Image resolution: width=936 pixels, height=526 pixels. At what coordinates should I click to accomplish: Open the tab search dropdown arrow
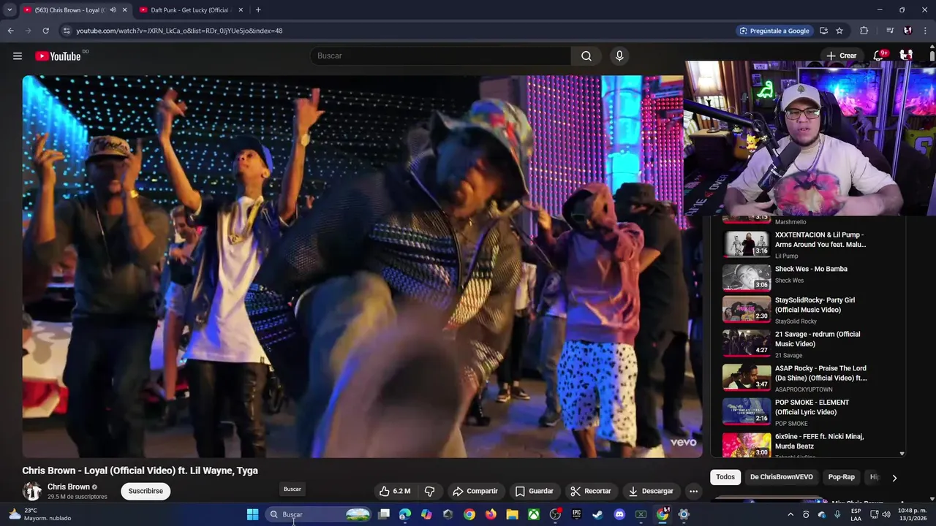(x=10, y=10)
